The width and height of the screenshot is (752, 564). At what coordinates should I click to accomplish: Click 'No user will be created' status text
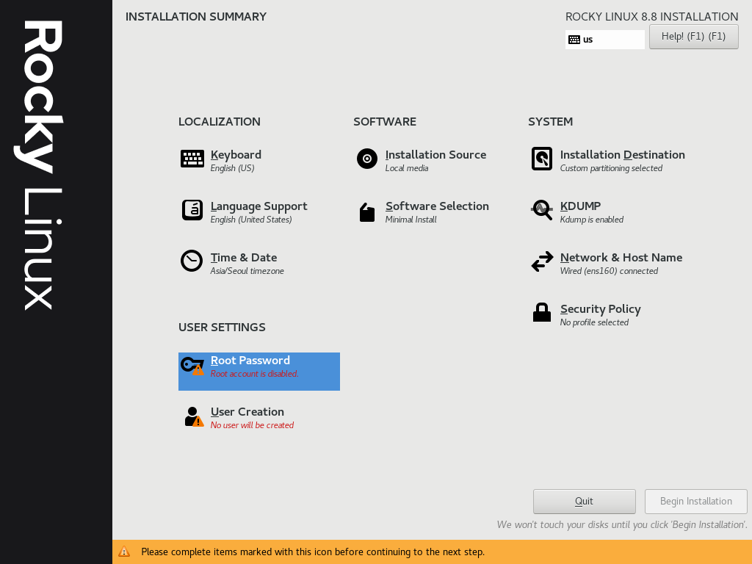tap(252, 425)
